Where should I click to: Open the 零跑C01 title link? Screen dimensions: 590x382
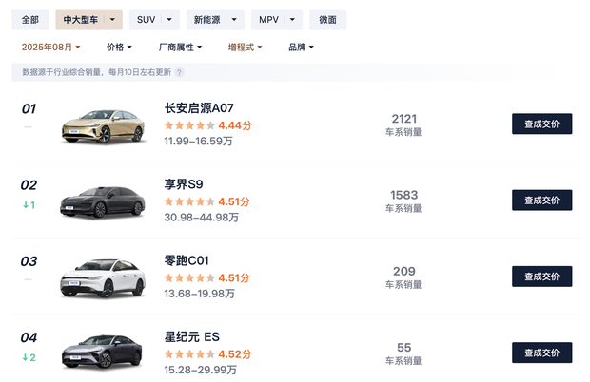click(187, 260)
